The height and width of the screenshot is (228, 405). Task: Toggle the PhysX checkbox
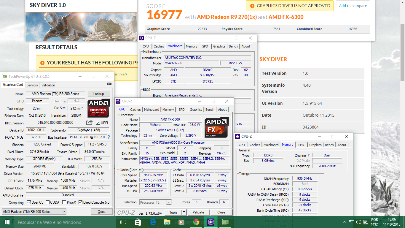click(64, 202)
